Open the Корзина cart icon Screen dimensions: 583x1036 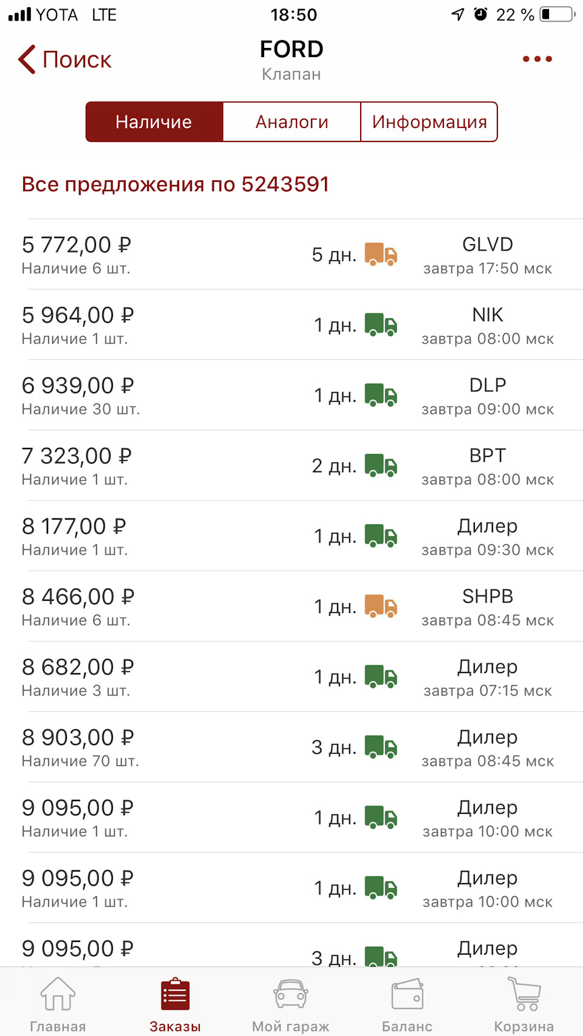click(x=524, y=994)
